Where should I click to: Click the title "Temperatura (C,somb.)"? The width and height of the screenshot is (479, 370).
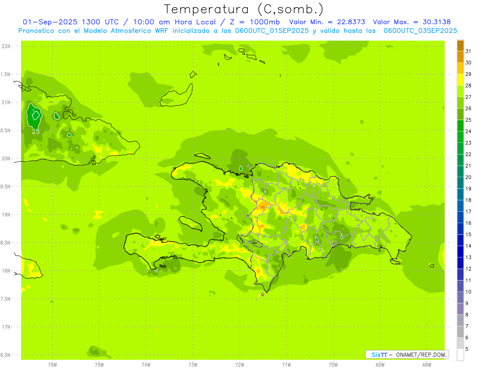pyautogui.click(x=244, y=9)
